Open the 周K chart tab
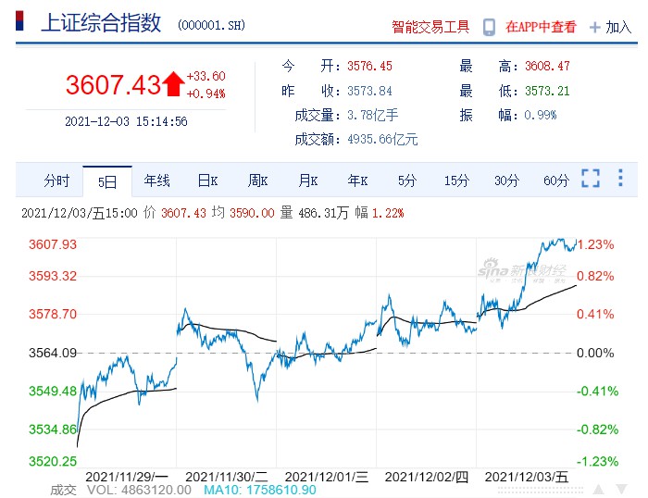The width and height of the screenshot is (648, 498). click(257, 181)
